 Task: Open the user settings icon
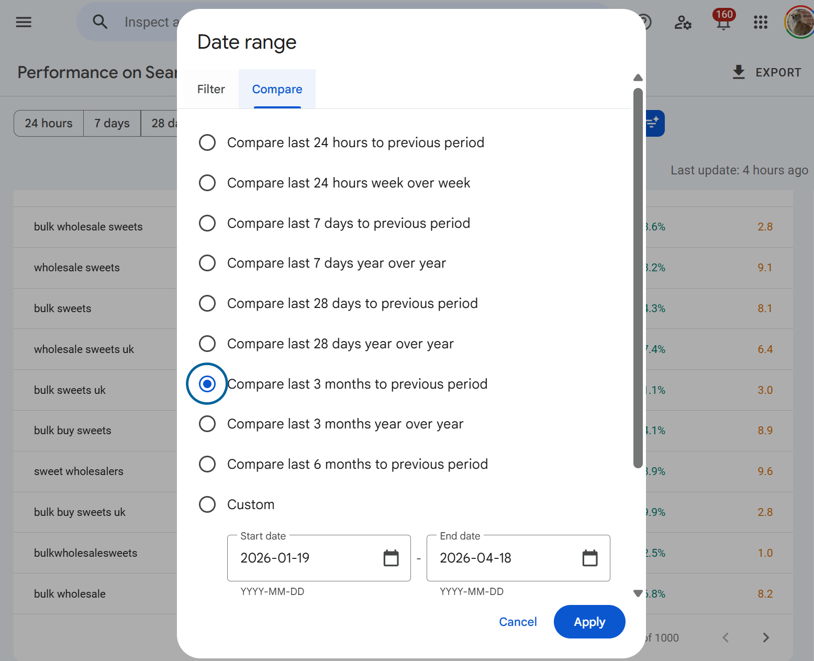(x=683, y=22)
